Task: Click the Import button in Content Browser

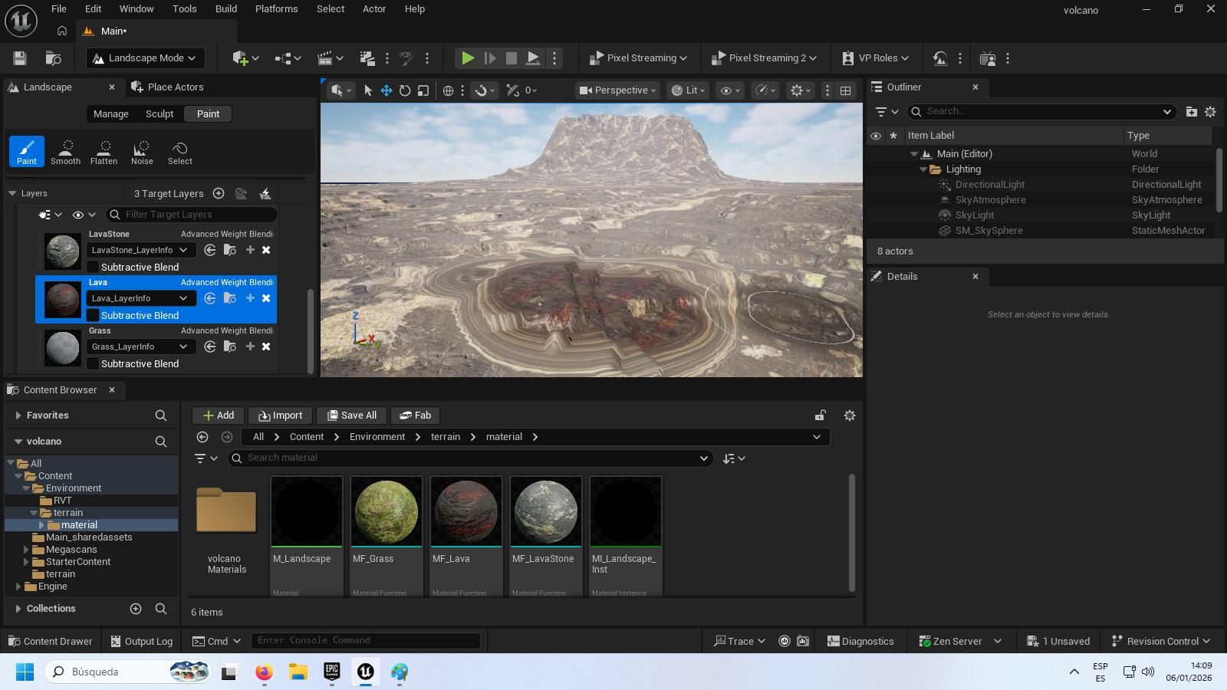Action: (x=280, y=416)
